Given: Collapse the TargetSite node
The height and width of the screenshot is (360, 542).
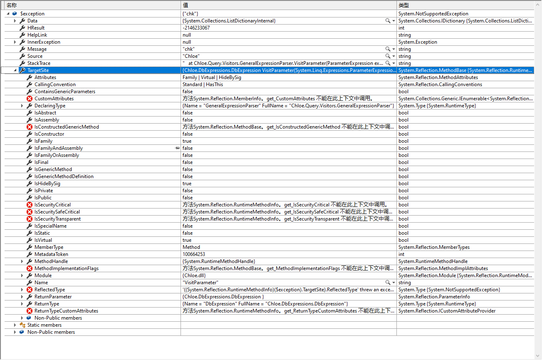Looking at the screenshot, I should coord(15,70).
